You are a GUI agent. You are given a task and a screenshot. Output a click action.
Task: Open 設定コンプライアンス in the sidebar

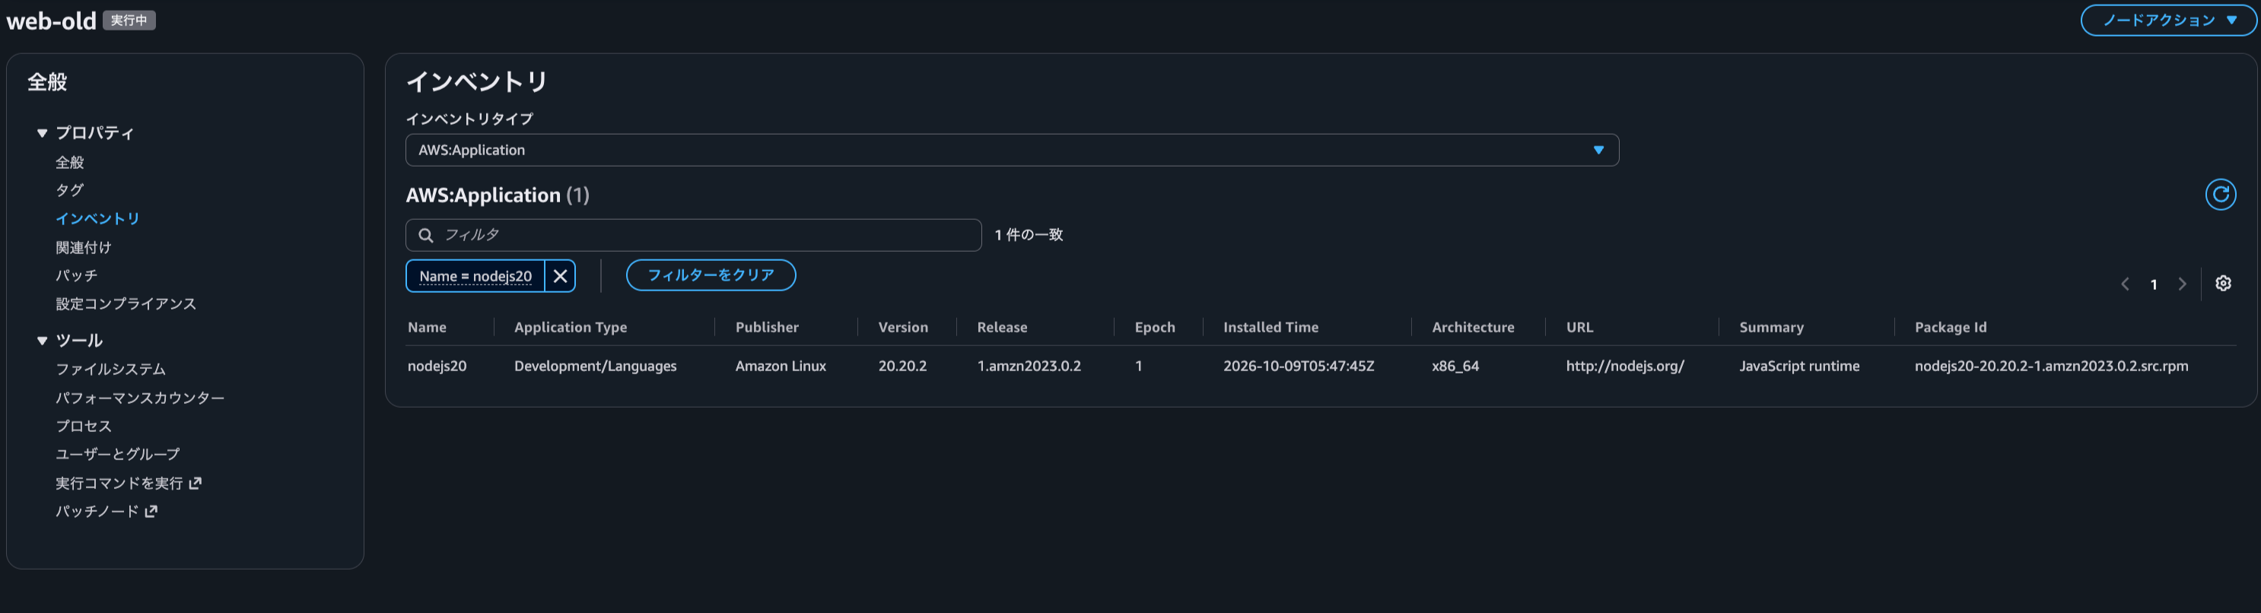(126, 303)
